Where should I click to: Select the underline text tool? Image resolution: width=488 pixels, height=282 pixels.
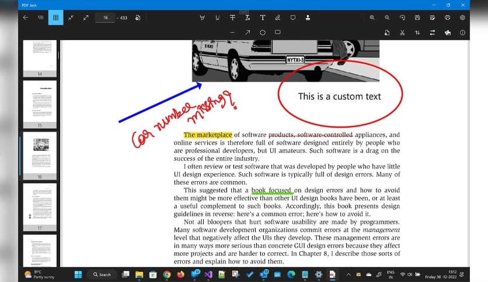[x=217, y=17]
